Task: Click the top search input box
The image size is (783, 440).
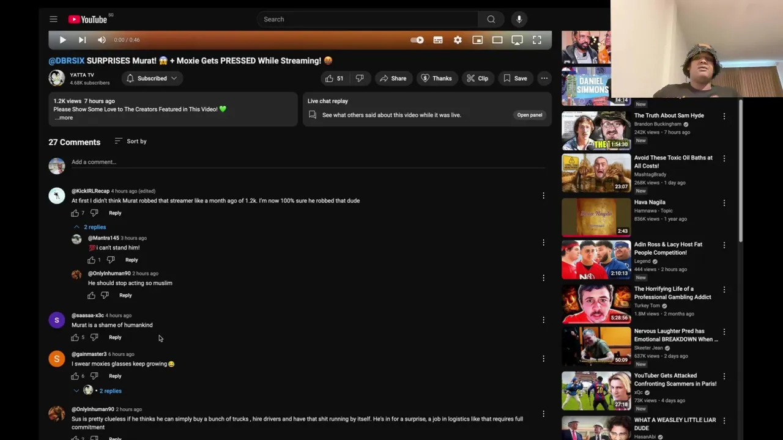Action: tap(367, 20)
